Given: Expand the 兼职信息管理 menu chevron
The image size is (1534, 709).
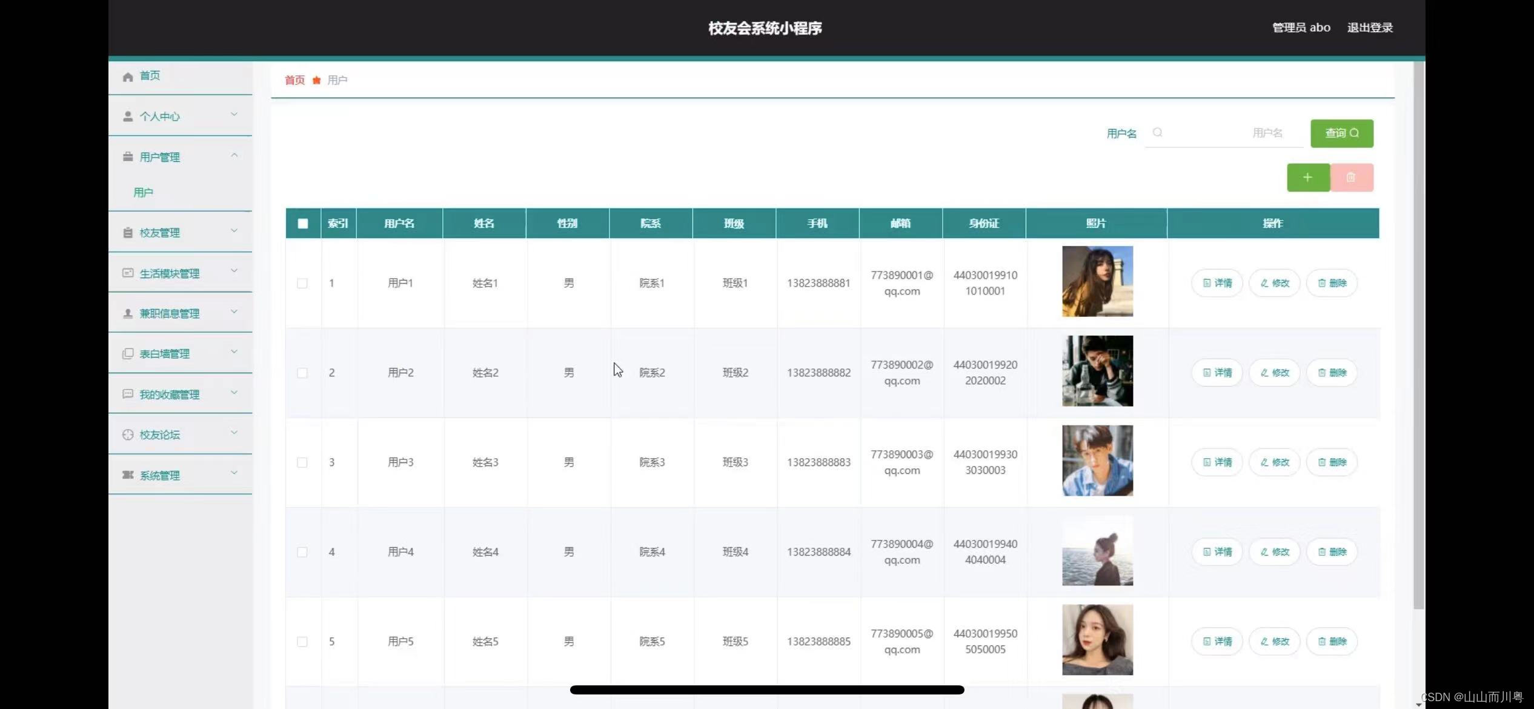Looking at the screenshot, I should pos(234,311).
